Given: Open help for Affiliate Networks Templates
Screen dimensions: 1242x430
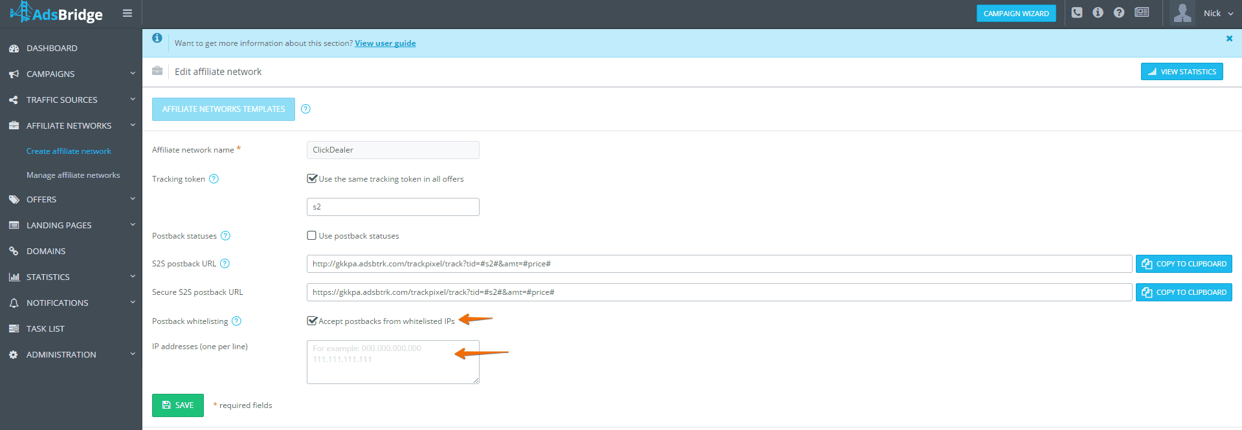Looking at the screenshot, I should [x=305, y=109].
